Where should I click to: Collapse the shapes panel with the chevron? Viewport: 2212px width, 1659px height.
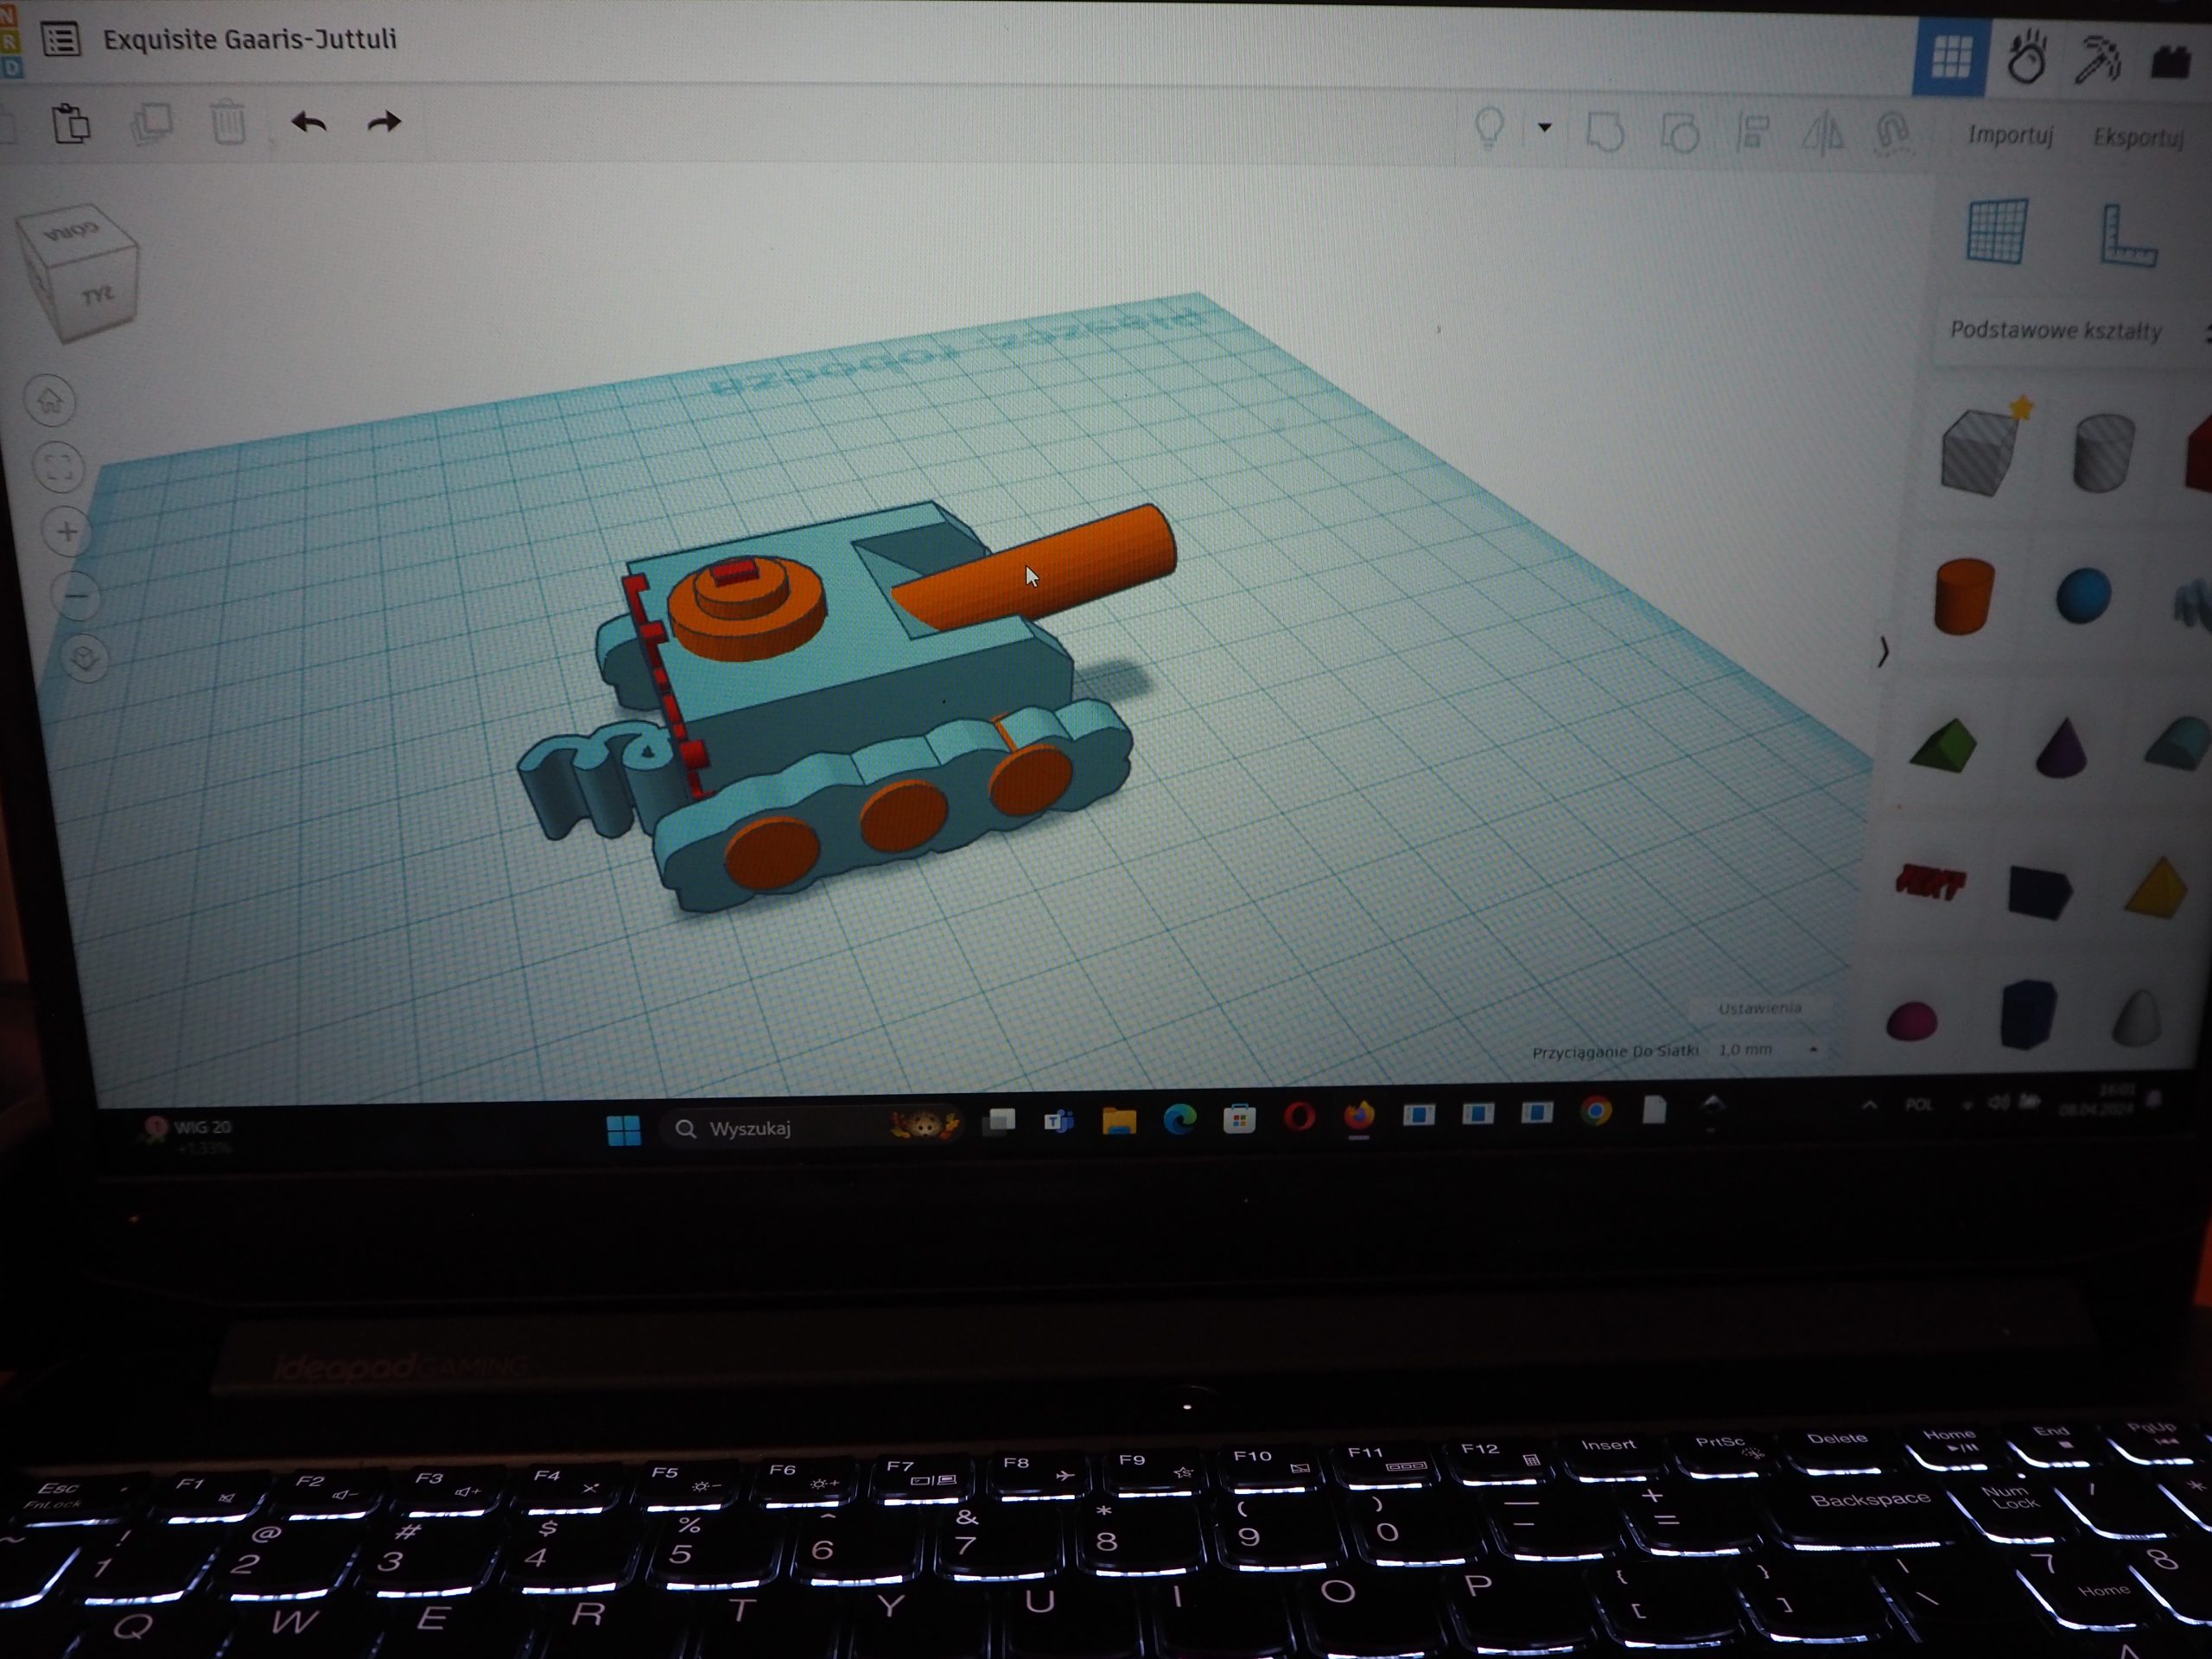[1883, 652]
